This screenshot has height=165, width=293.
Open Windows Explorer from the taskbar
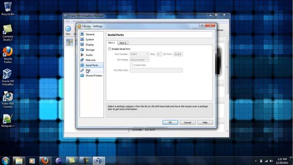tap(19, 161)
